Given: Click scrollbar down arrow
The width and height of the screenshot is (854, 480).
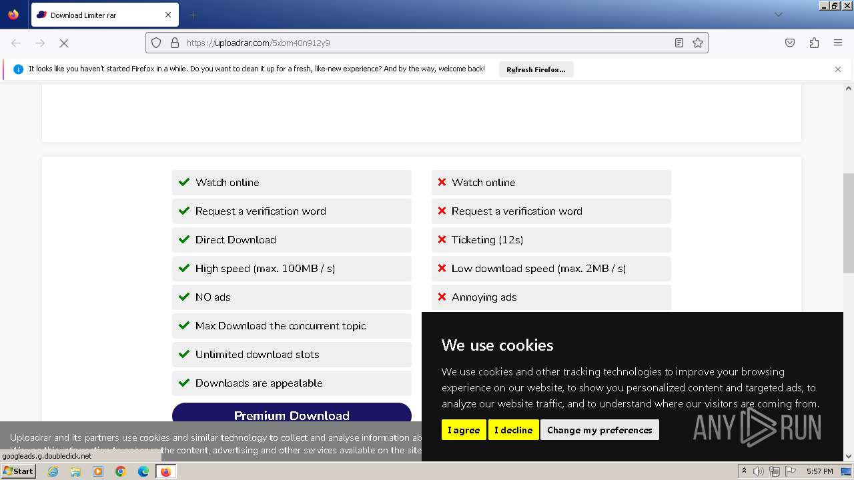Looking at the screenshot, I should [849, 457].
